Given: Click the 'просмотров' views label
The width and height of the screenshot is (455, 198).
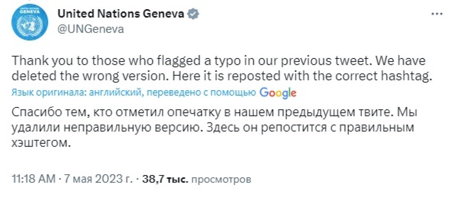Looking at the screenshot, I should point(222,180).
